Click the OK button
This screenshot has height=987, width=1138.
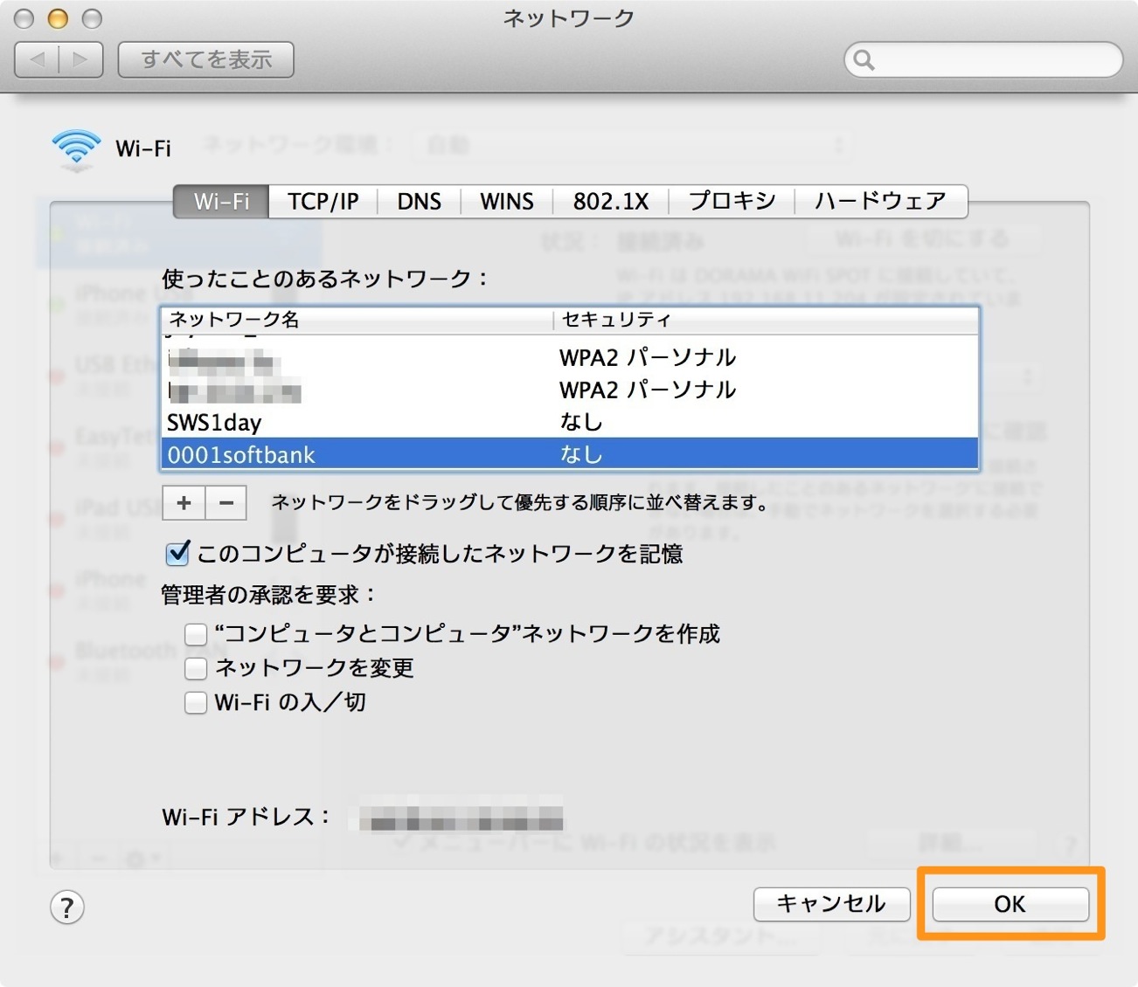coord(1010,904)
